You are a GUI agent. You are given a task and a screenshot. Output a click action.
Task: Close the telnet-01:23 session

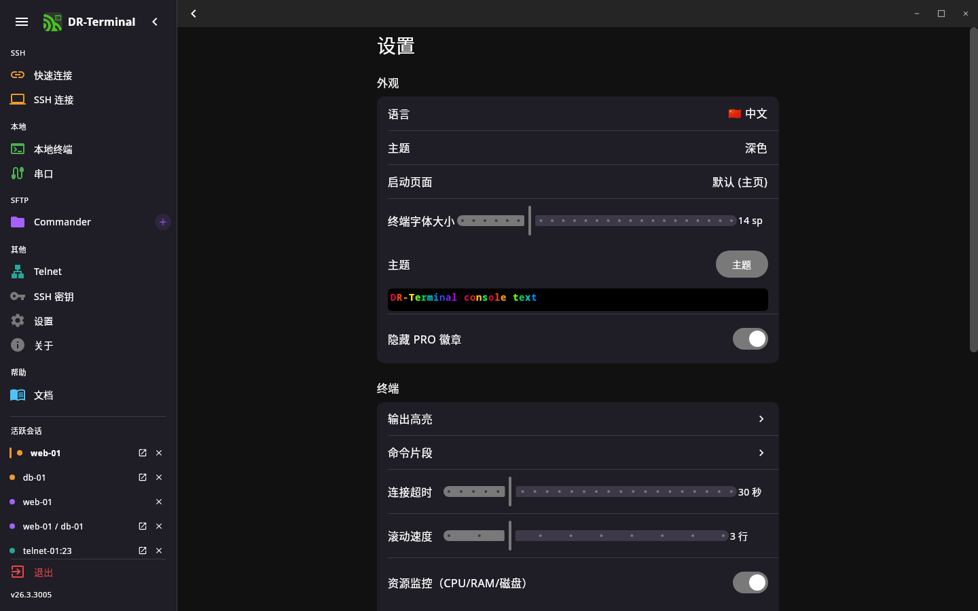click(159, 551)
